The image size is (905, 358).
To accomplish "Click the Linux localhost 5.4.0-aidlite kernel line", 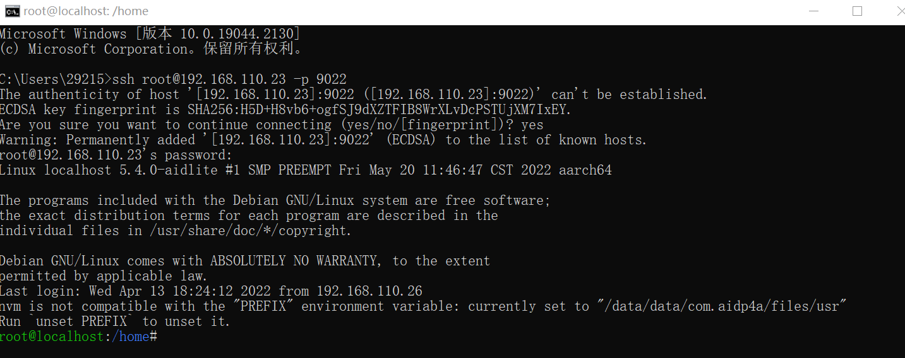I will 306,170.
